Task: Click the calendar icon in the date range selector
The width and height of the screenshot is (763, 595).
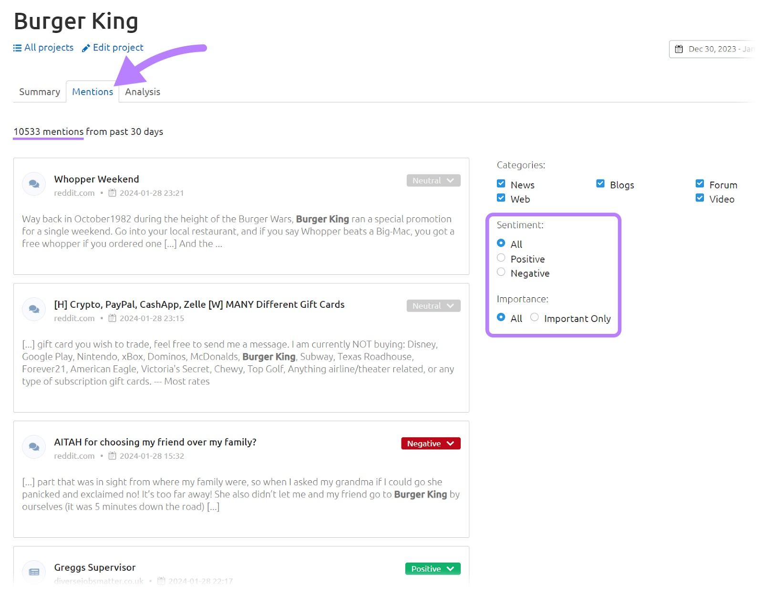Action: tap(679, 49)
